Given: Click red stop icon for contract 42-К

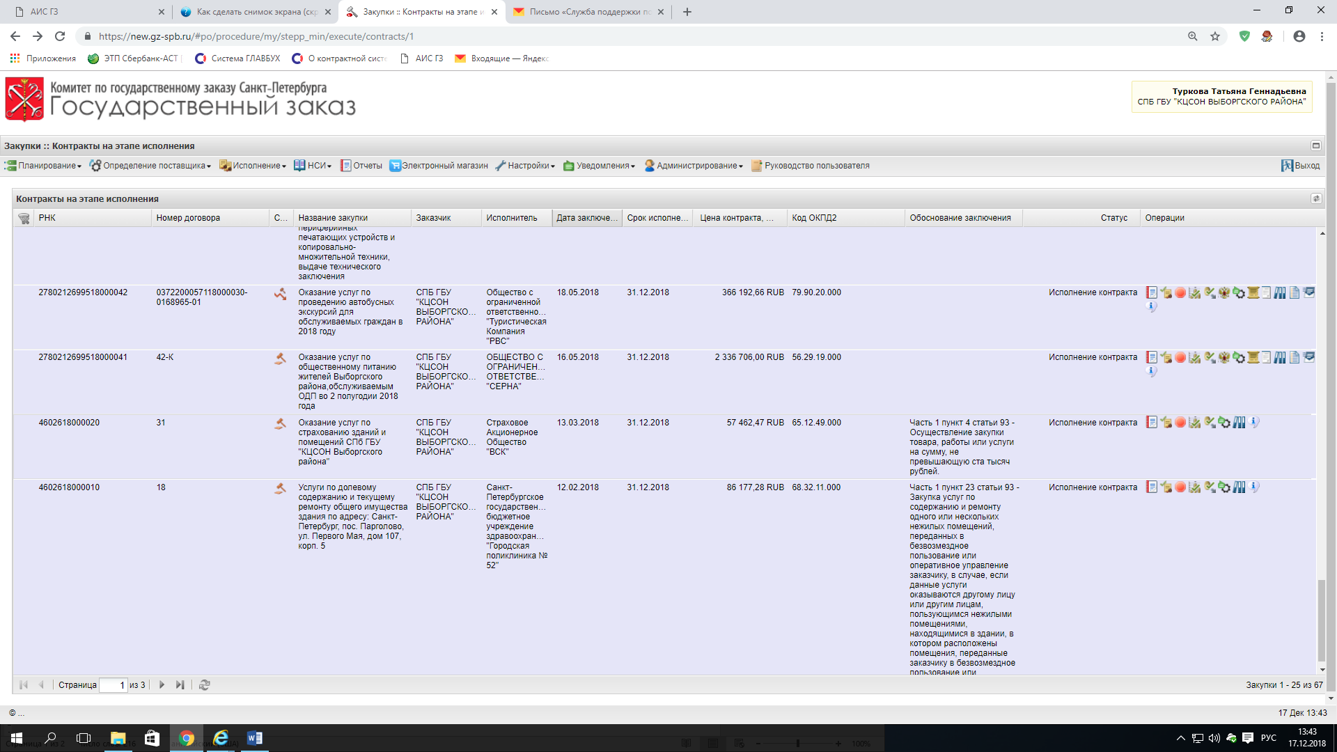Looking at the screenshot, I should [1180, 357].
